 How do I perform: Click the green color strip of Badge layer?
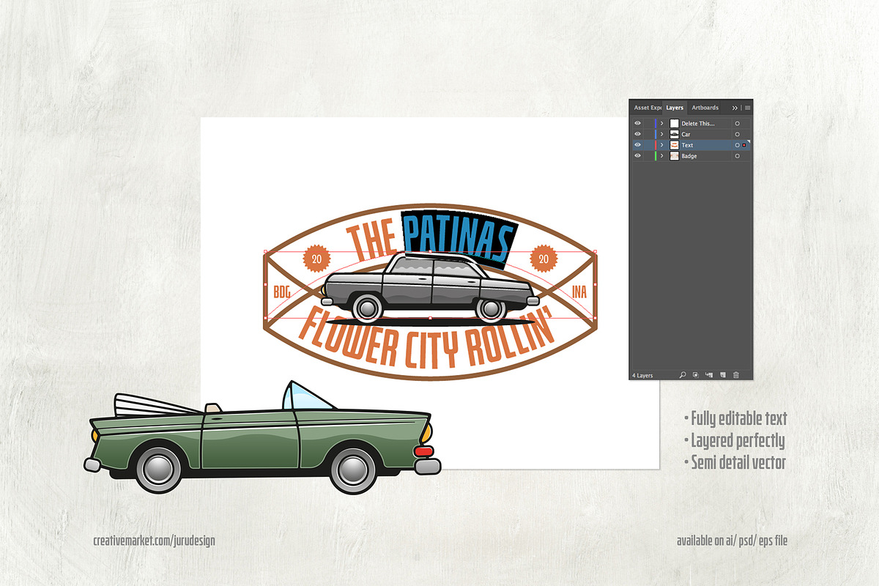(x=656, y=156)
